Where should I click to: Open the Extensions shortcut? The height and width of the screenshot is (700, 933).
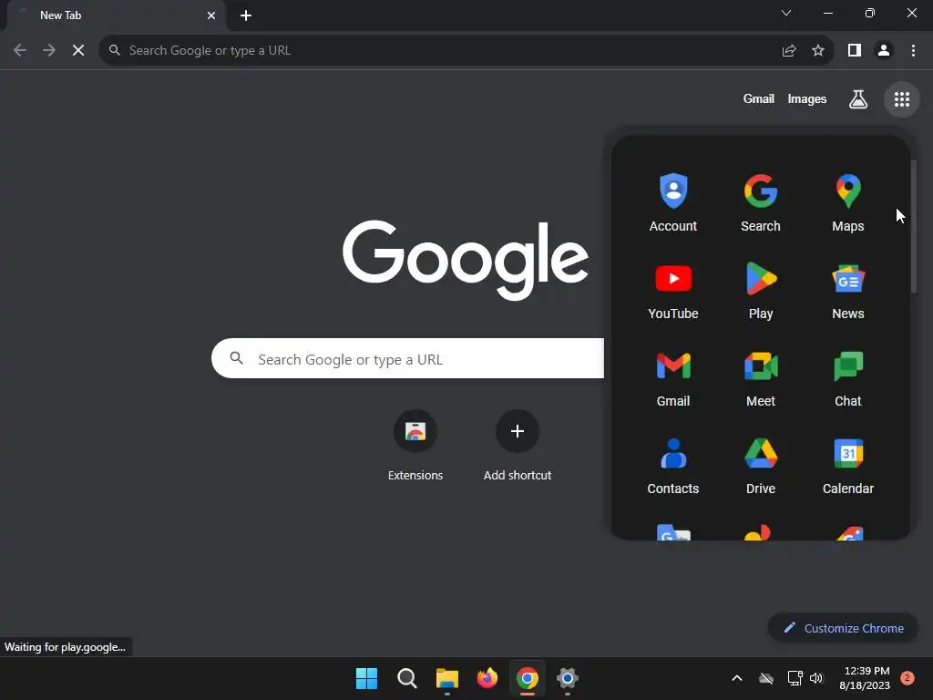coord(415,445)
